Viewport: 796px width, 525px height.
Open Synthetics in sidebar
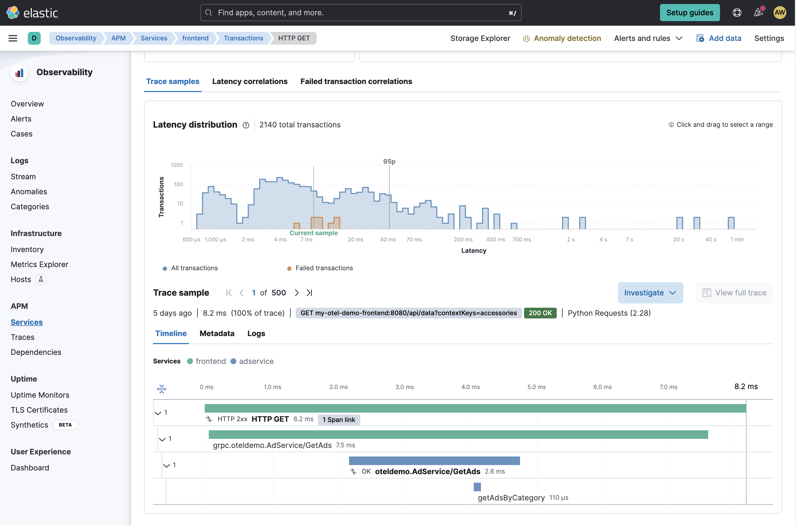tap(29, 425)
